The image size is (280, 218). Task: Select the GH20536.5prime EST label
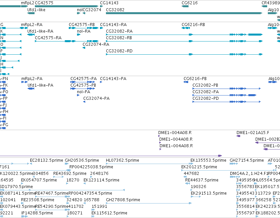point(82,160)
